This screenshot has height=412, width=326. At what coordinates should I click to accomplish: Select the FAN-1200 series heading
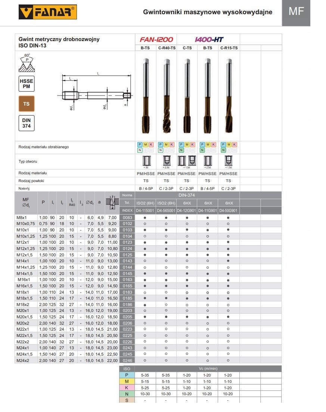click(156, 40)
